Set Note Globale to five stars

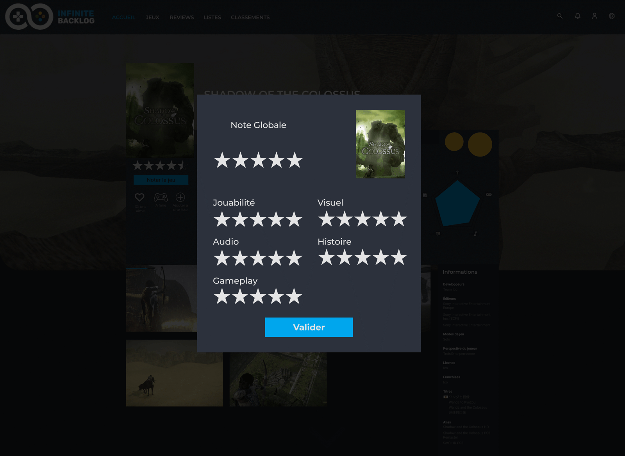point(295,160)
